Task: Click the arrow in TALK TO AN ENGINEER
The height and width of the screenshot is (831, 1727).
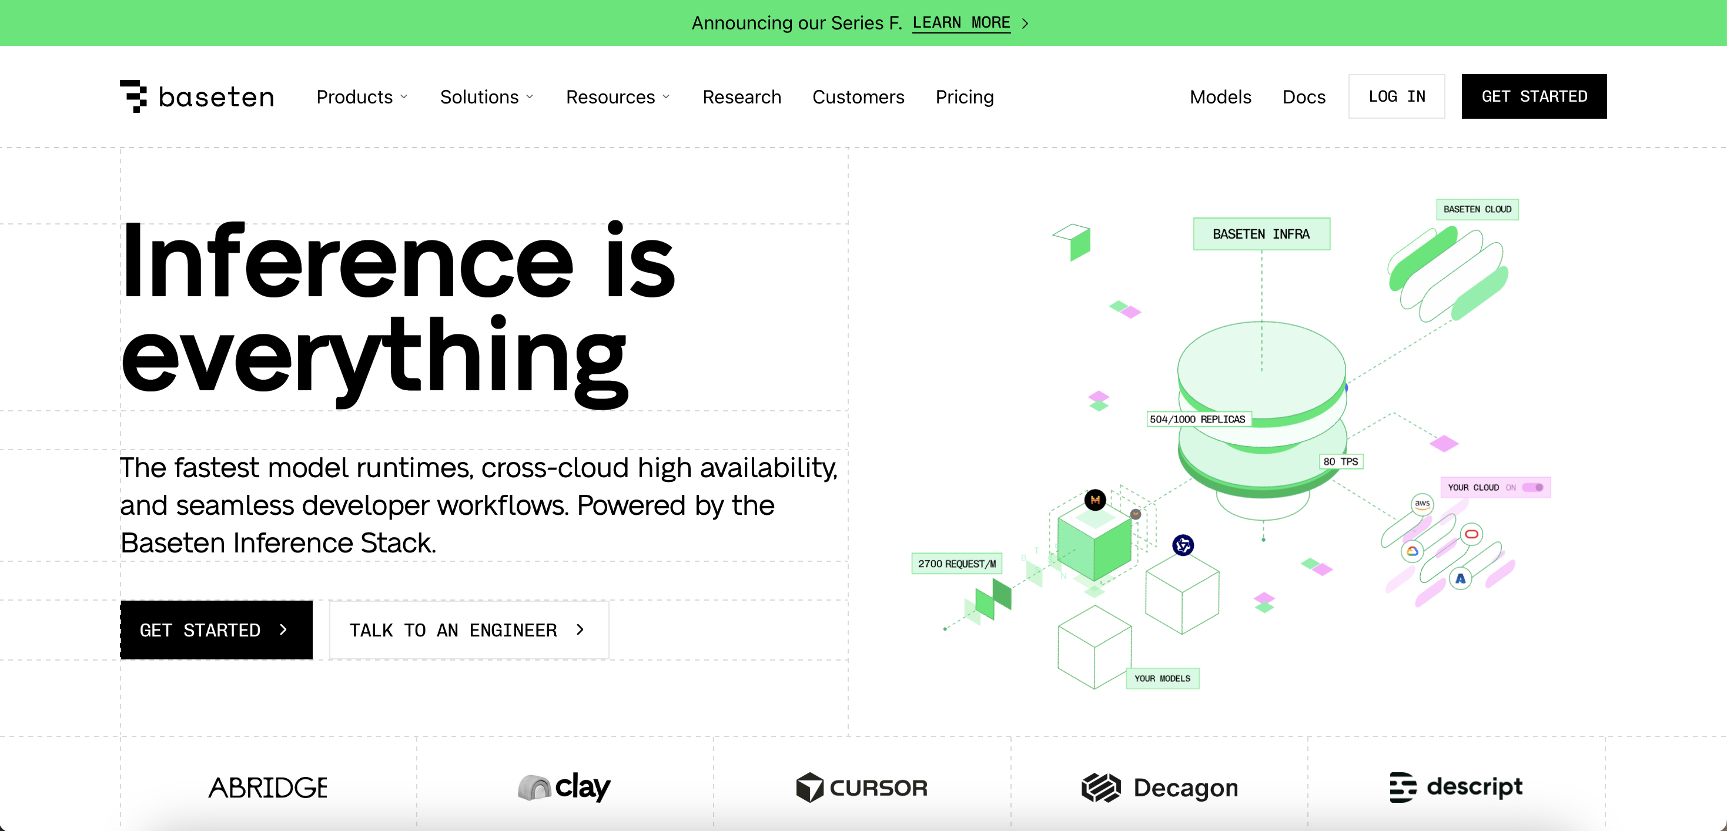Action: pos(581,630)
